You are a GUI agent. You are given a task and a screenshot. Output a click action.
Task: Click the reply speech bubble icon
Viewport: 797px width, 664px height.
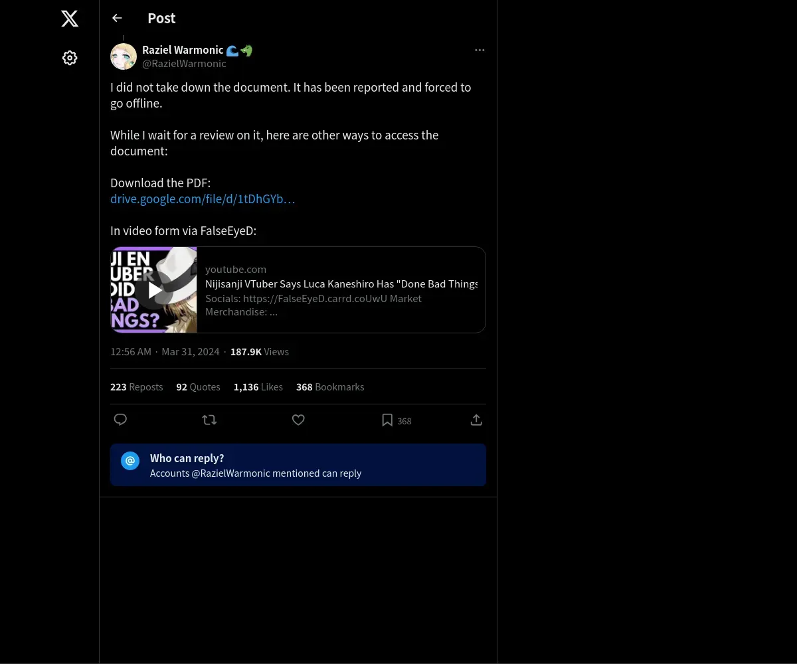point(120,420)
